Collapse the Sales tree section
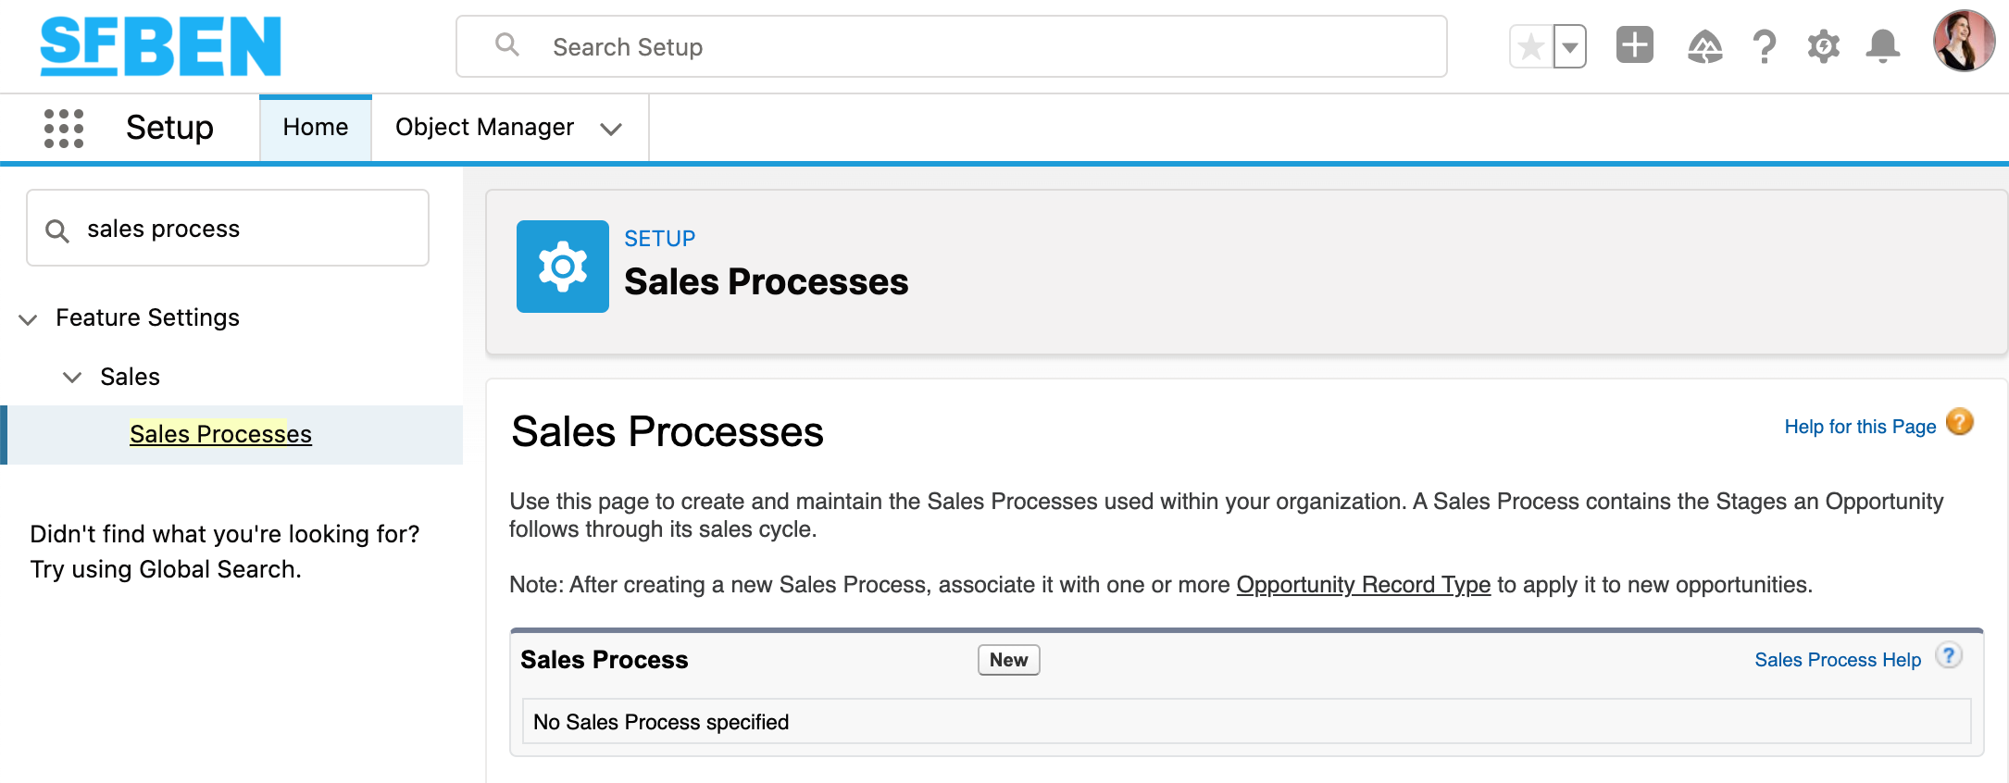Viewport: 2009px width, 783px height. pyautogui.click(x=72, y=377)
